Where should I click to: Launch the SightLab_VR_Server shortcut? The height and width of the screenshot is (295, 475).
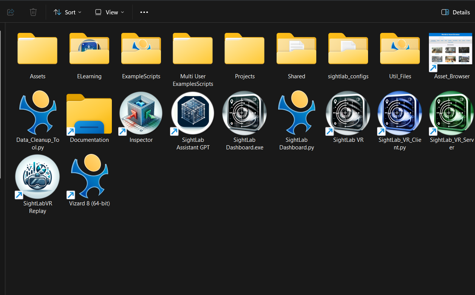pyautogui.click(x=451, y=113)
